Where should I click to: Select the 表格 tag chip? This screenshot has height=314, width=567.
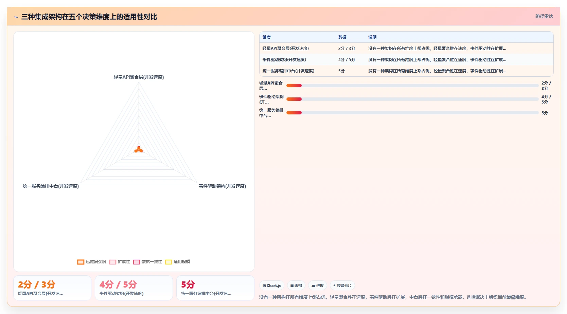click(296, 285)
